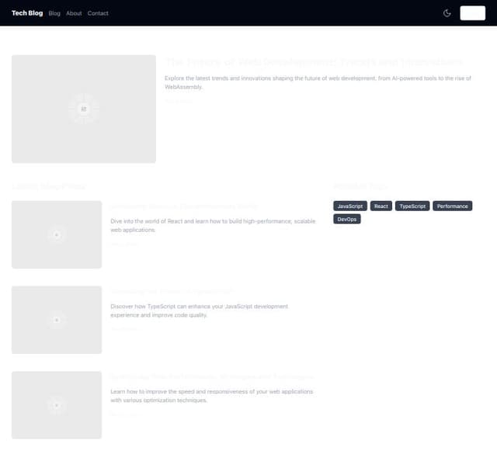
Task: Choose the TypeScript tag
Action: coord(412,206)
